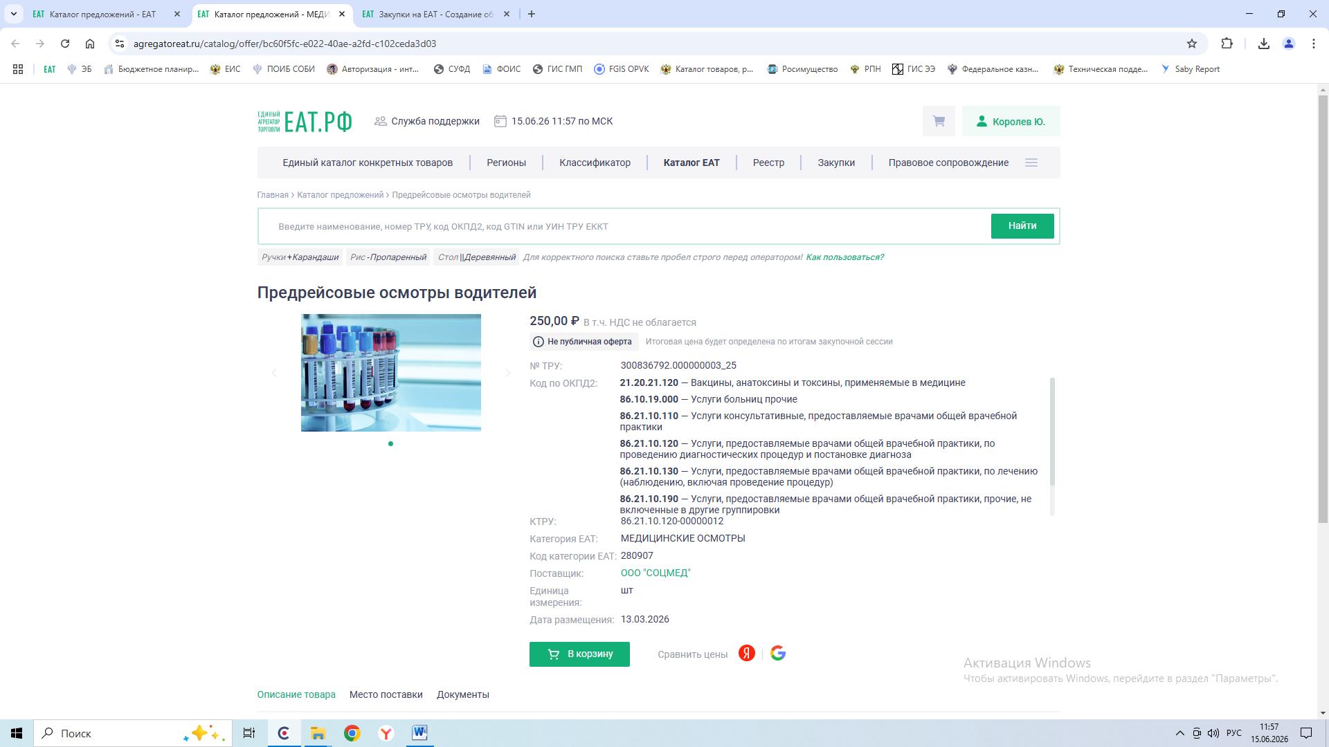Image resolution: width=1329 pixels, height=747 pixels.
Task: Open the hamburger menu in navigation bar
Action: tap(1031, 163)
